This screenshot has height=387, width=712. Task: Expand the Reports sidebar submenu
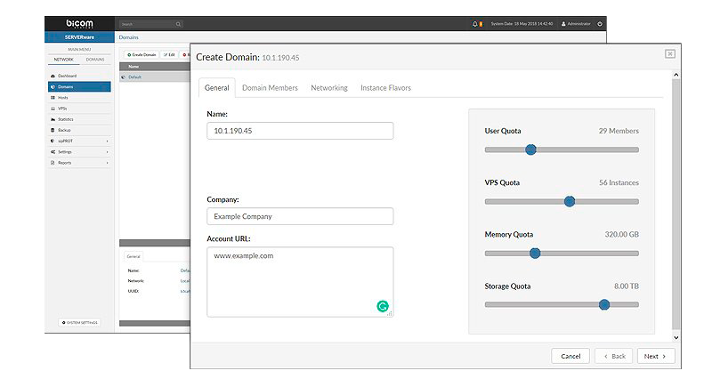79,163
